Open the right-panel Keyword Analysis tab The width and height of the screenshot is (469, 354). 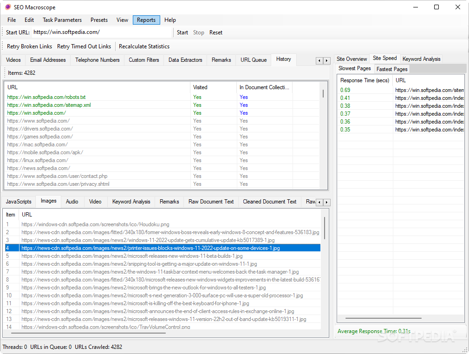pos(421,59)
